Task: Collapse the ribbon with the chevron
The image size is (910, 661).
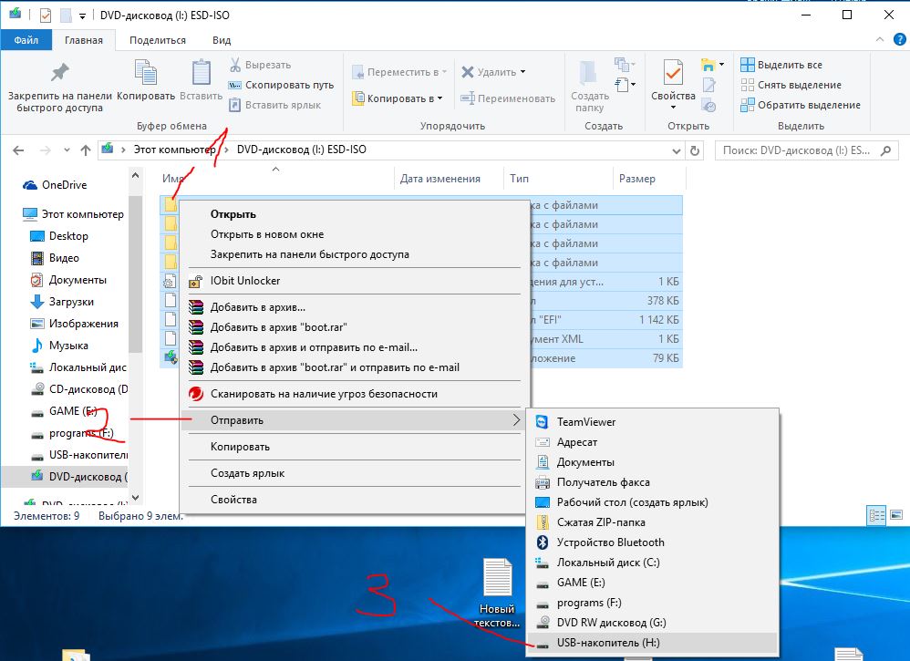Action: 880,39
